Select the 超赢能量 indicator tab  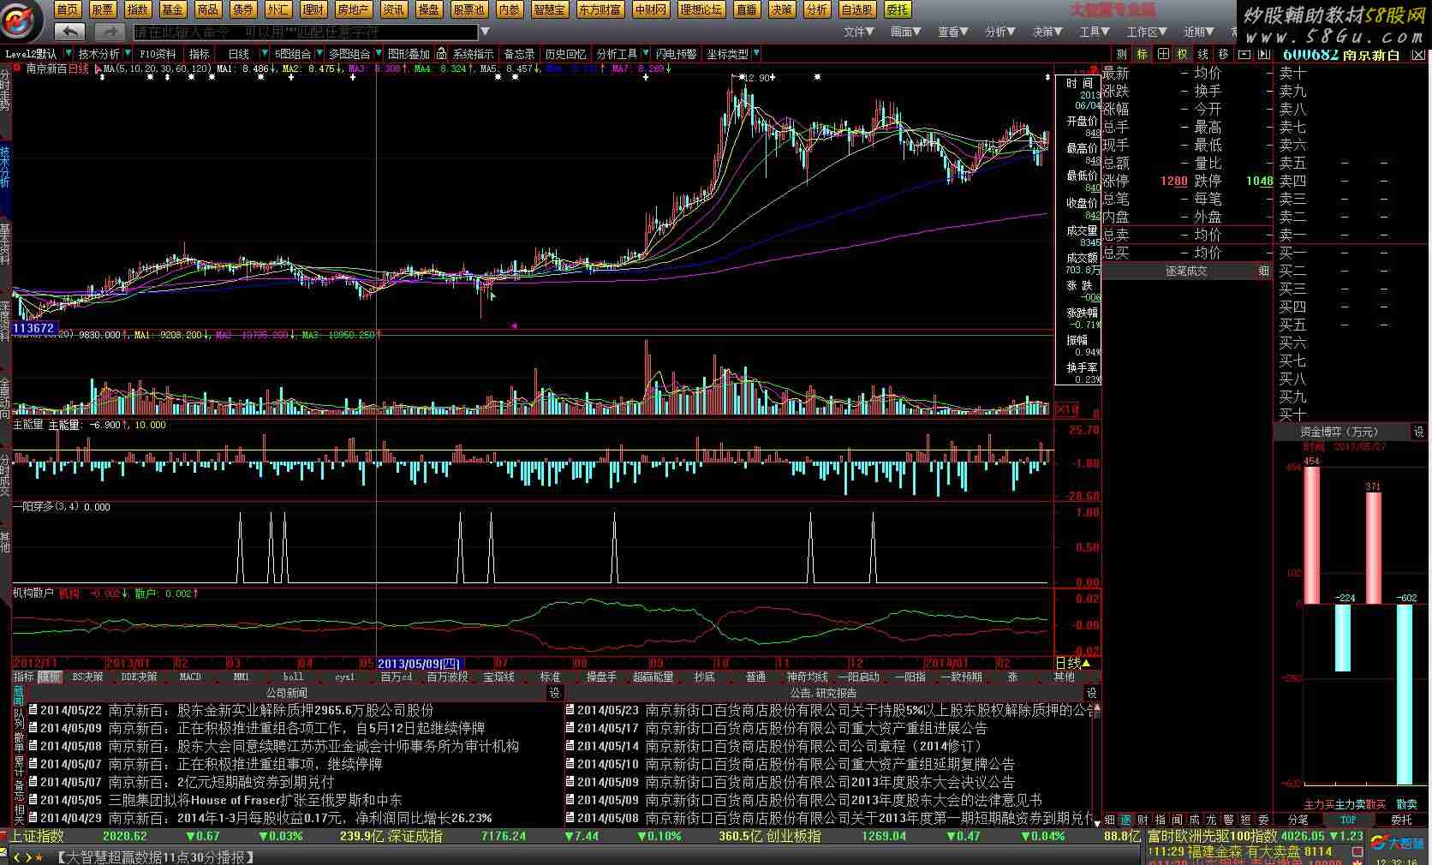coord(653,677)
